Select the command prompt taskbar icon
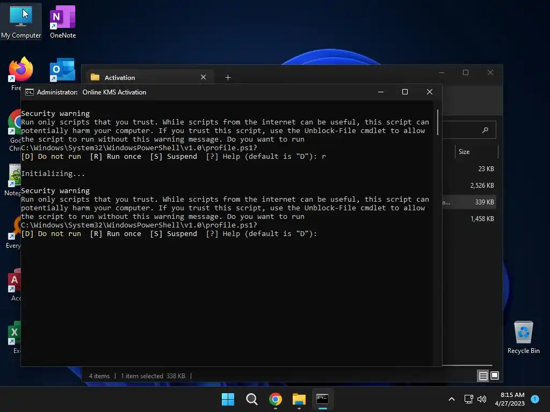This screenshot has width=550, height=412. tap(322, 399)
